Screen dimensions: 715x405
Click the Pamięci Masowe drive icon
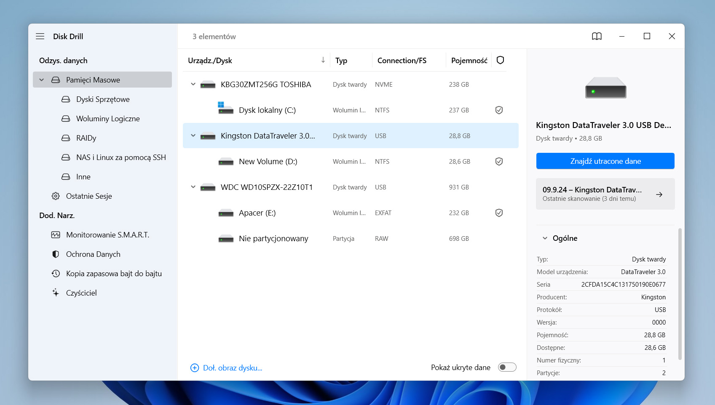click(56, 80)
